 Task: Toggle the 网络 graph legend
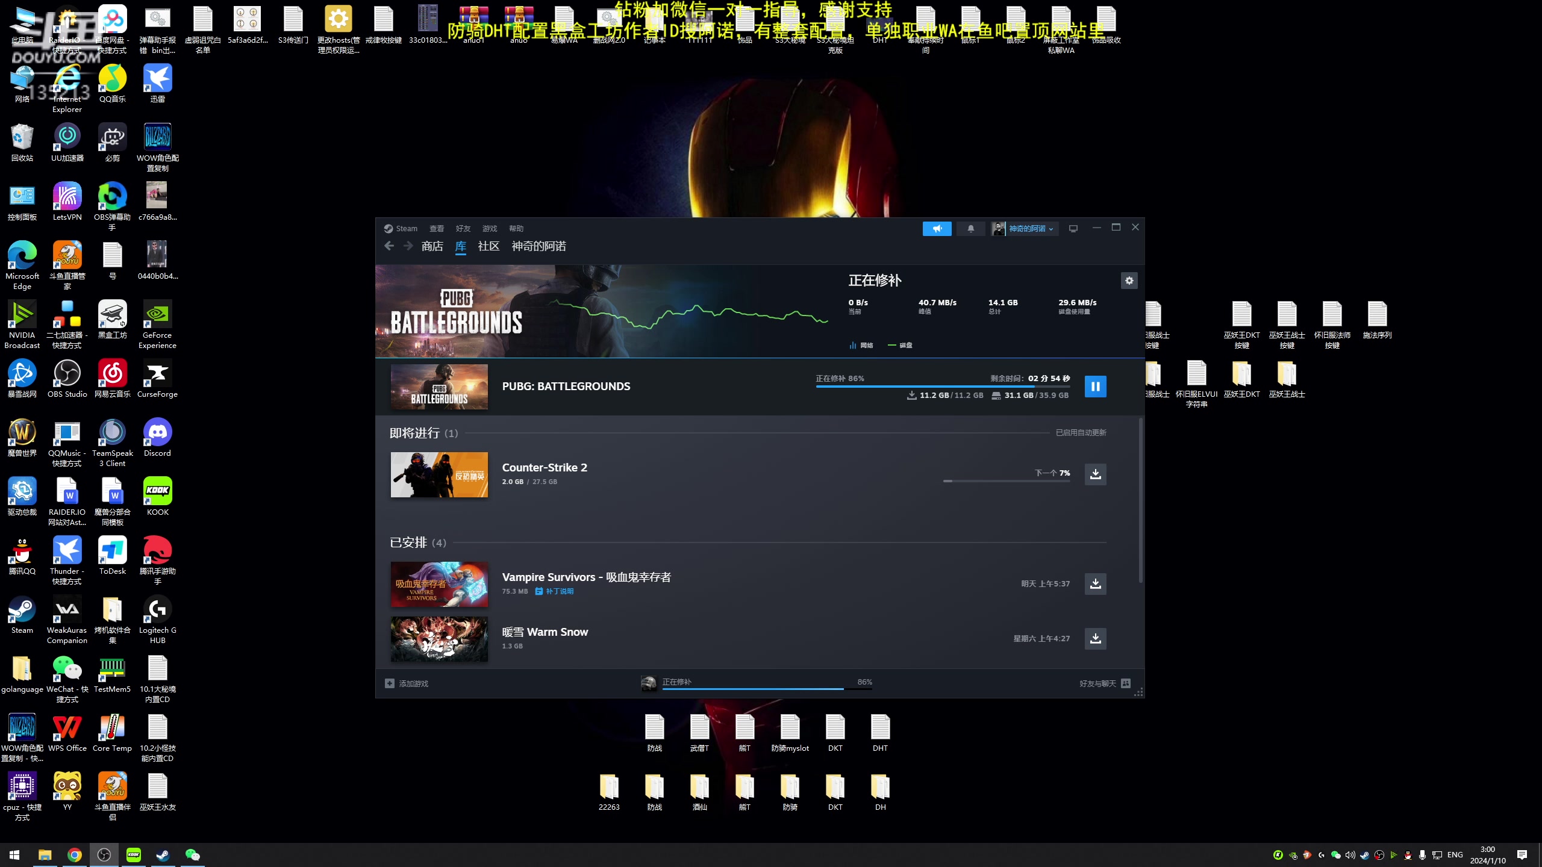click(861, 346)
